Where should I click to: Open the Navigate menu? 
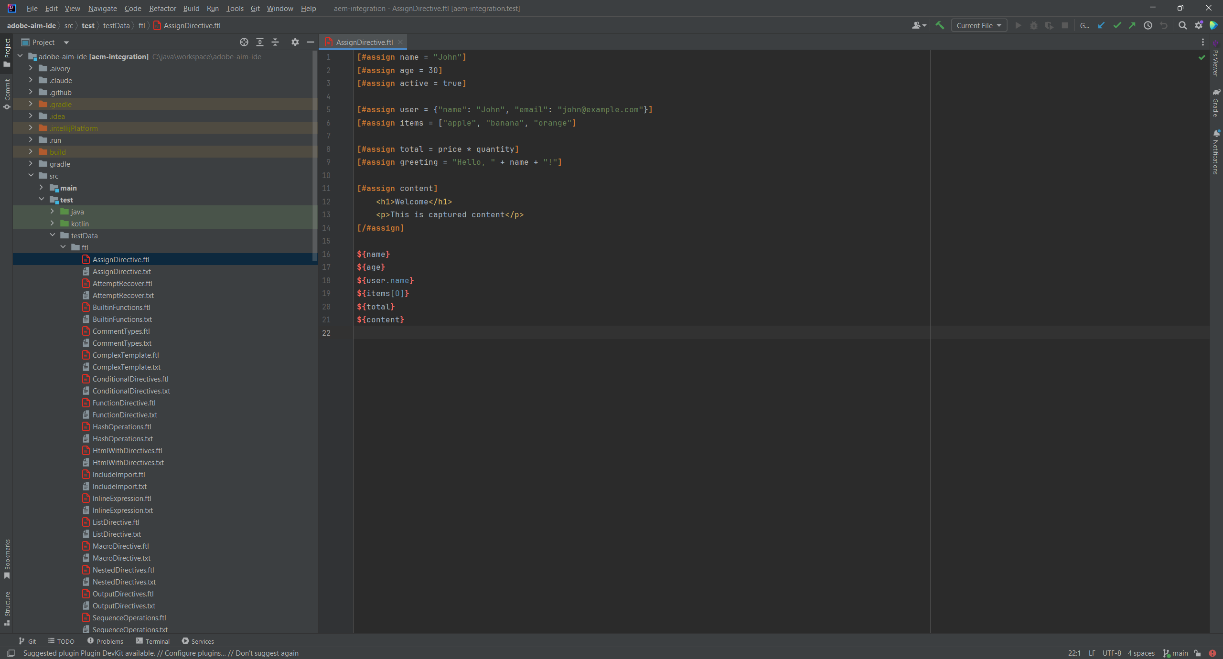point(102,8)
